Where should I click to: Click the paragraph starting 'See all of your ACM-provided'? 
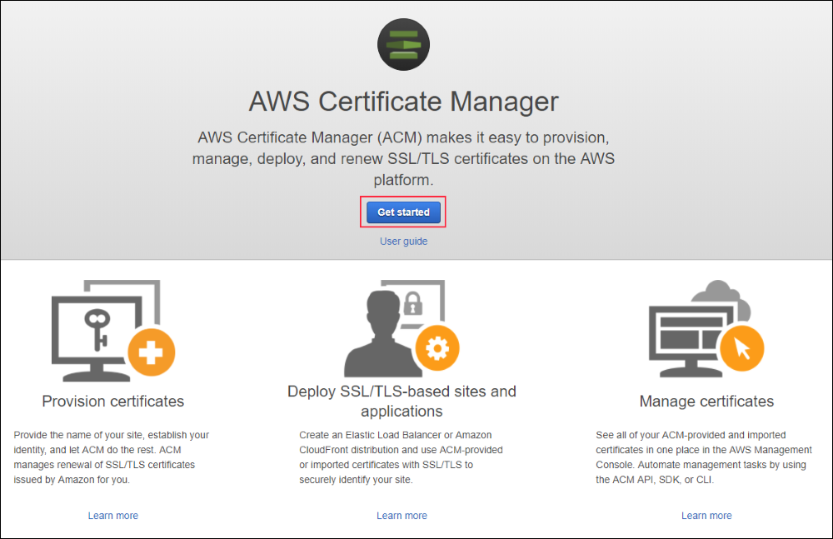704,457
